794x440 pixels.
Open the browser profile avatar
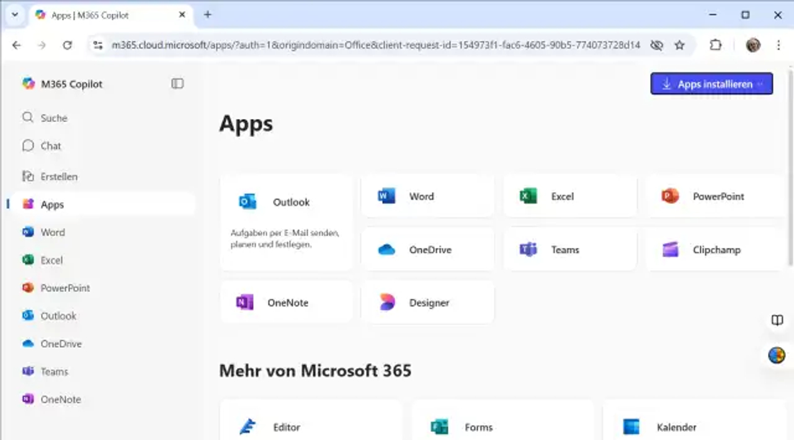[x=753, y=45]
